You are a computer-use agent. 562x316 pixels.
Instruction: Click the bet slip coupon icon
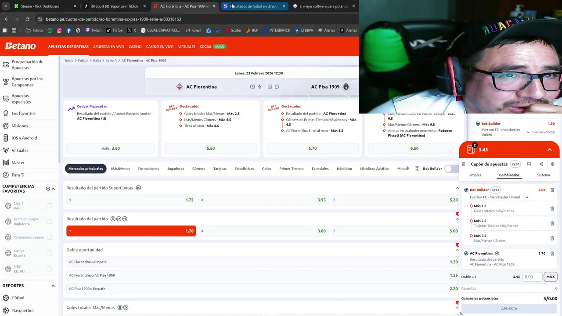(471, 149)
